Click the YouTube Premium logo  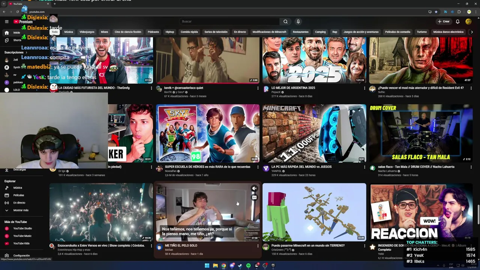pyautogui.click(x=23, y=22)
